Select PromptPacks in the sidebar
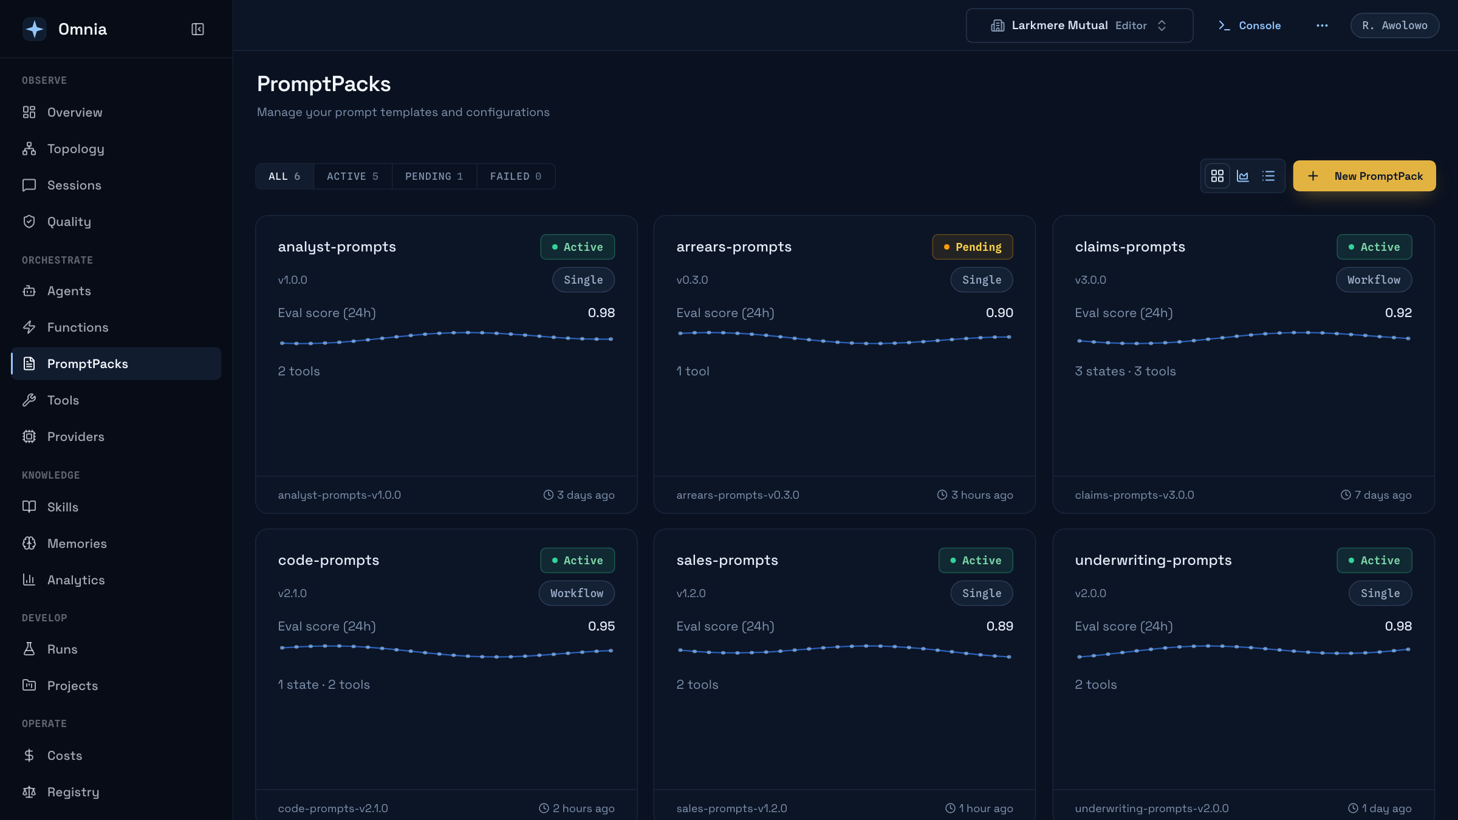 pos(116,364)
